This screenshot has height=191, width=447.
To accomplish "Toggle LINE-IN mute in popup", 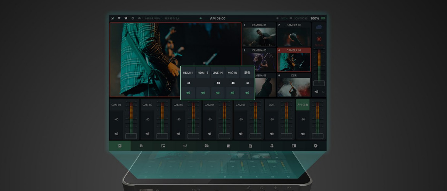I will 218,93.
